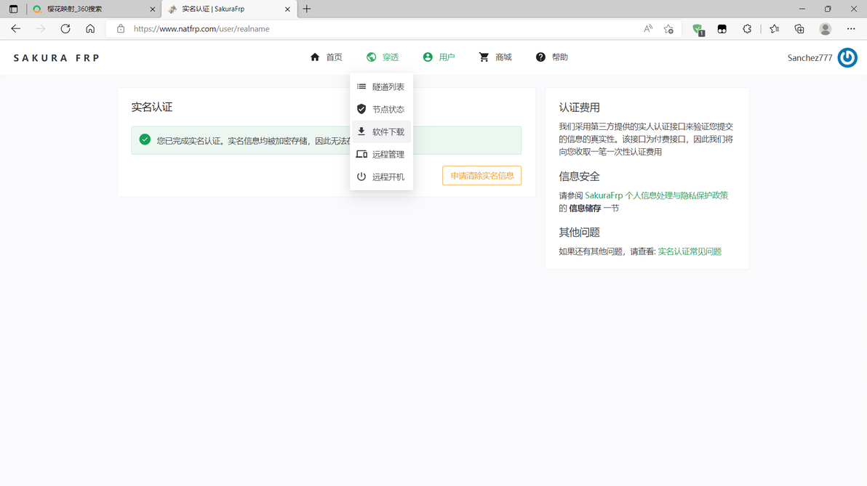Click the 软件下载 download arrow icon
Image resolution: width=867 pixels, height=486 pixels.
(x=361, y=131)
